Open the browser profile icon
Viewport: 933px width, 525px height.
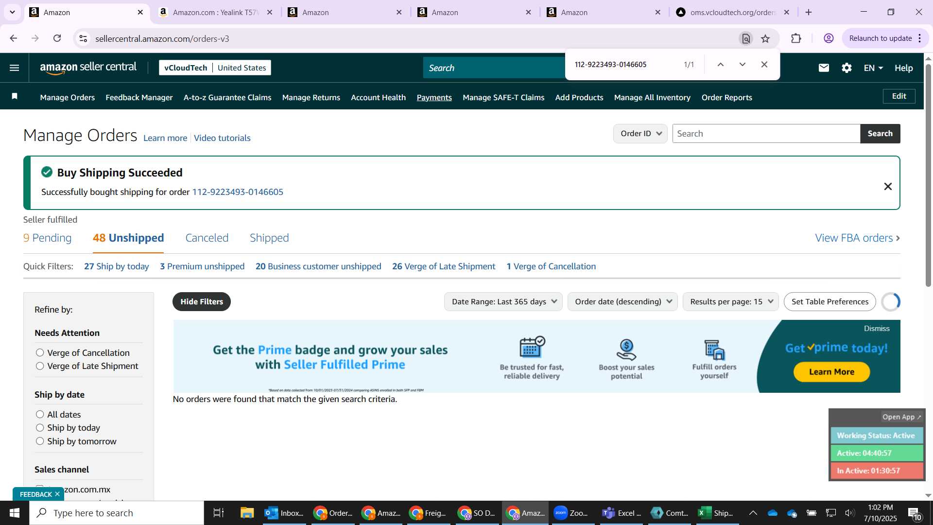pyautogui.click(x=829, y=38)
